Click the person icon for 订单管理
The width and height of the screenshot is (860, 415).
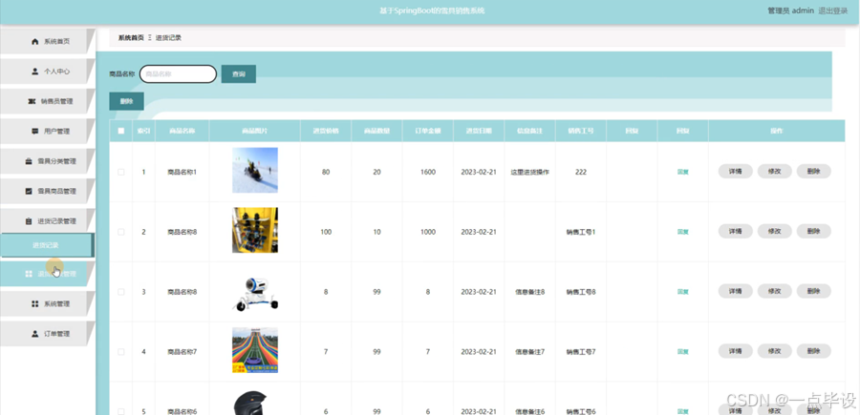point(35,333)
